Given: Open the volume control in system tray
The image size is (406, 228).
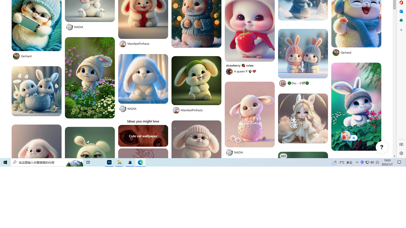Looking at the screenshot, I should point(372,162).
